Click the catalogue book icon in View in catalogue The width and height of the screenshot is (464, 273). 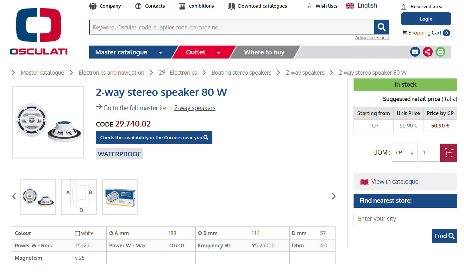click(365, 182)
